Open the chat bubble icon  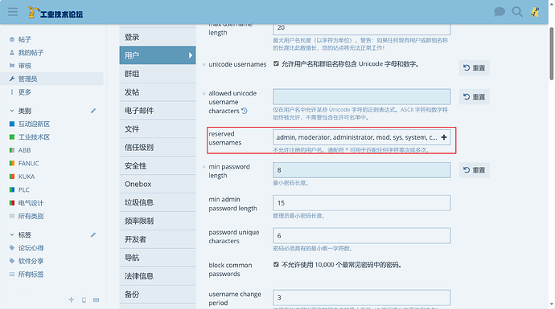click(499, 12)
